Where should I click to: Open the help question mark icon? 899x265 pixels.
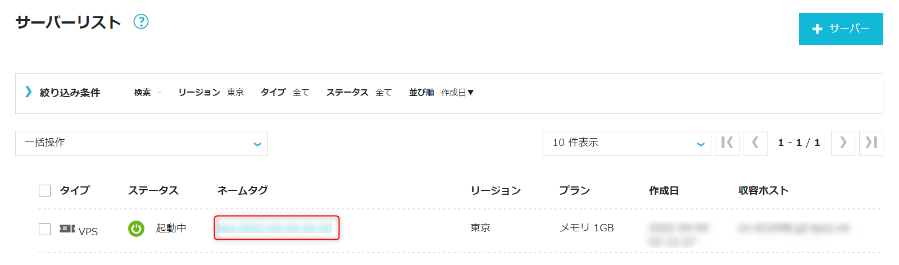pyautogui.click(x=141, y=22)
